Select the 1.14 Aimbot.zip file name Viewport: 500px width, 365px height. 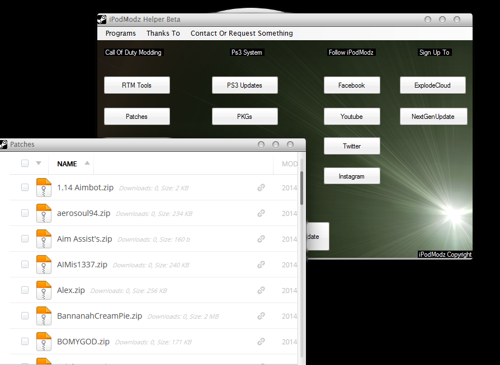pyautogui.click(x=85, y=188)
